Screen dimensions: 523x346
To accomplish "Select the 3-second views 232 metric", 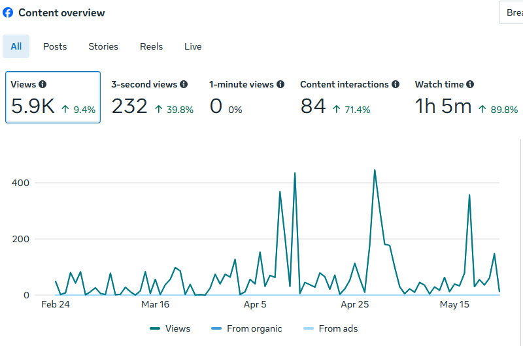I will click(x=152, y=97).
